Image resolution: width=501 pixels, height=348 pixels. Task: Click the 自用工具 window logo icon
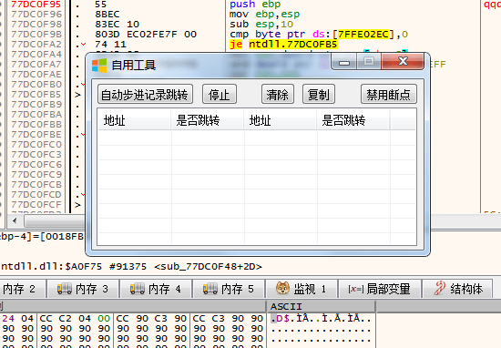coord(99,66)
